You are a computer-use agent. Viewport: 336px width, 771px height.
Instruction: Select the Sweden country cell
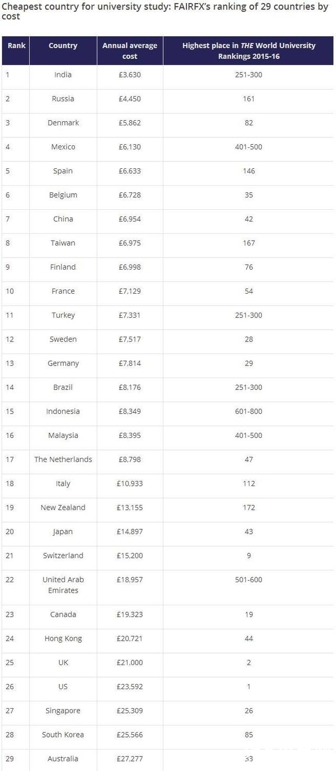click(x=63, y=339)
